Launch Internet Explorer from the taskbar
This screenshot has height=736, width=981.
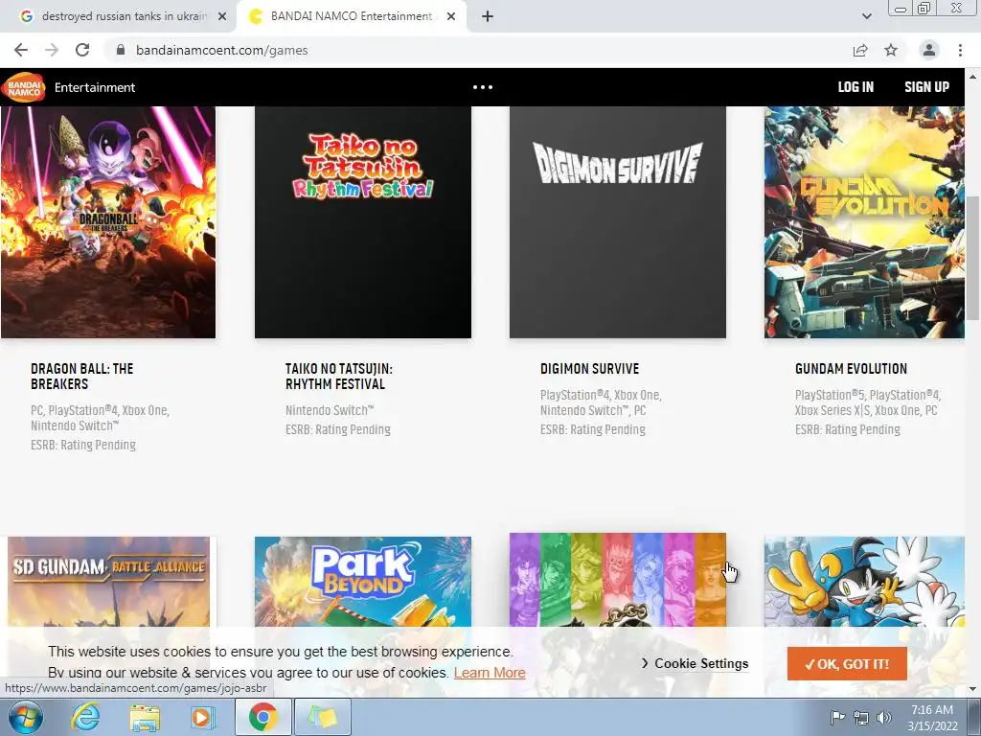85,717
